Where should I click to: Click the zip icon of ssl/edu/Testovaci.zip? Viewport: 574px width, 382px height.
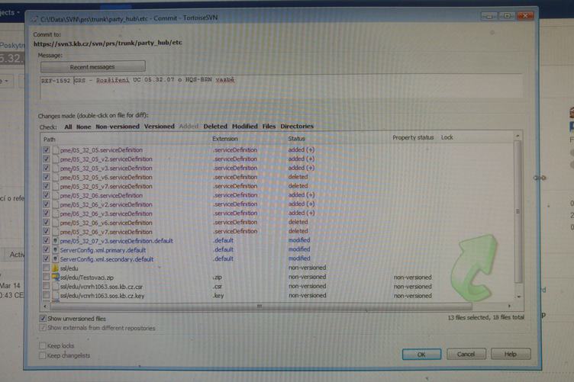56,277
